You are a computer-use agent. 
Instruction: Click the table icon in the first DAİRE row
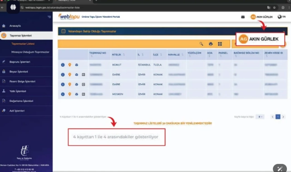pos(84,75)
